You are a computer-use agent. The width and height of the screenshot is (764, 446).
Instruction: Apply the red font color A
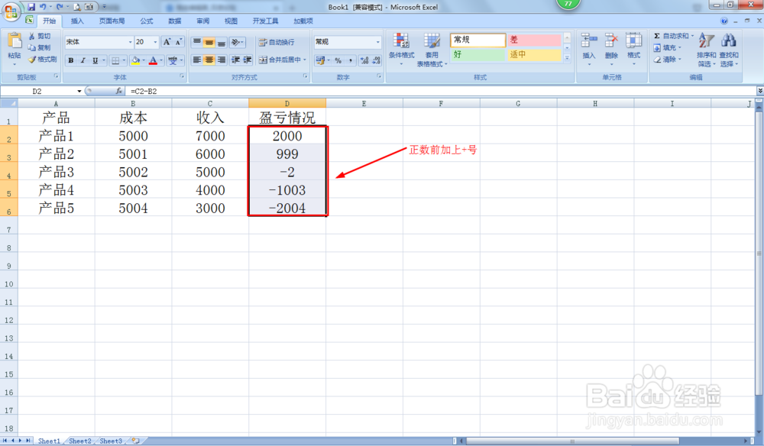(x=153, y=60)
